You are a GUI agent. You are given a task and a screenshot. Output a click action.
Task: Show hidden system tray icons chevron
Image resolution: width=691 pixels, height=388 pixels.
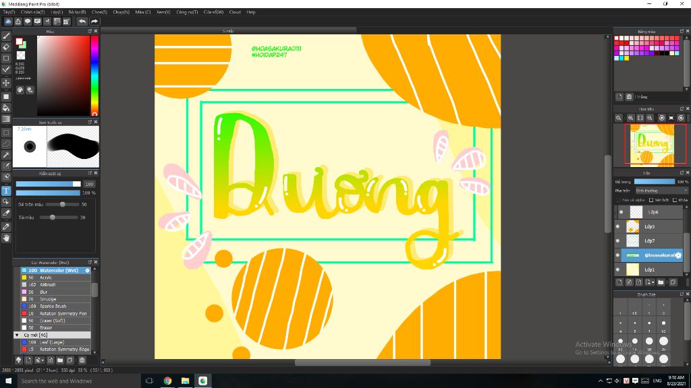600,381
